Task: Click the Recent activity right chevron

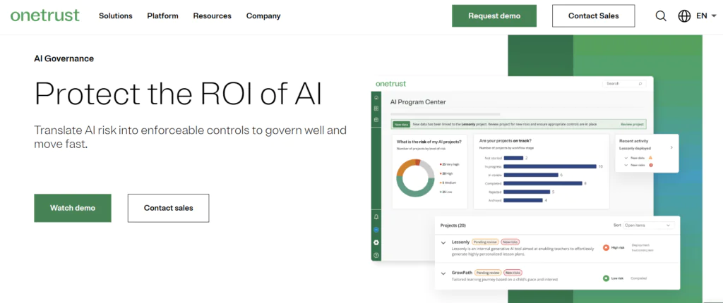Action: pyautogui.click(x=671, y=147)
